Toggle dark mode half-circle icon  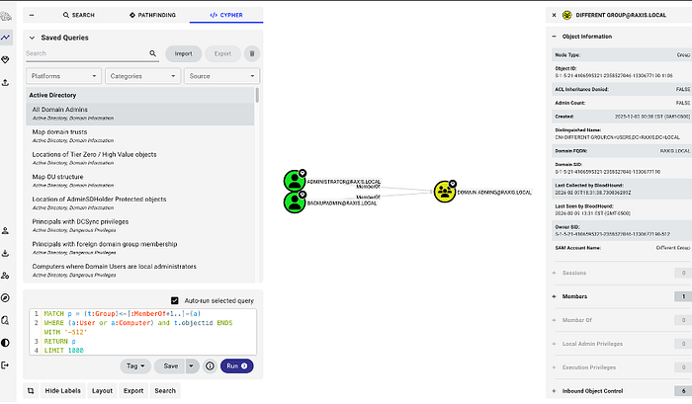(6, 343)
